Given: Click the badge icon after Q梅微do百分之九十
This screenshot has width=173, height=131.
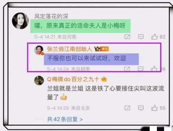Looking at the screenshot, I should [104, 79].
